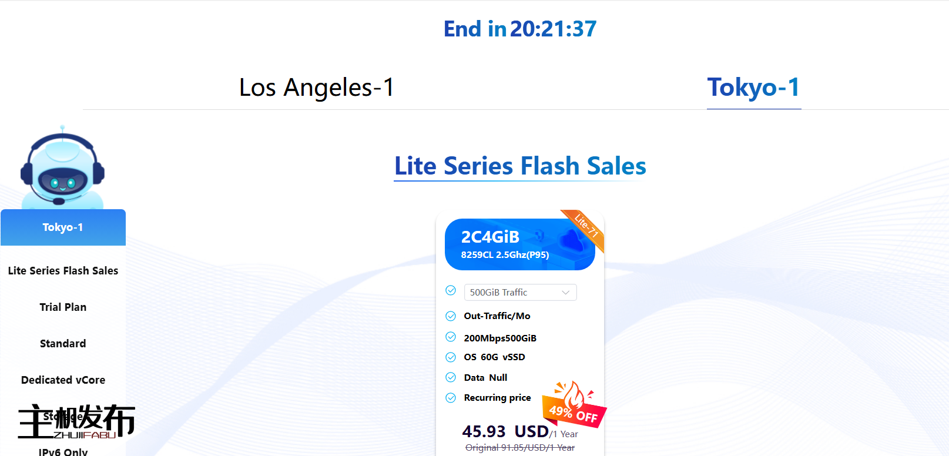Open Trial Plan in the sidebar
The height and width of the screenshot is (456, 949).
point(63,307)
